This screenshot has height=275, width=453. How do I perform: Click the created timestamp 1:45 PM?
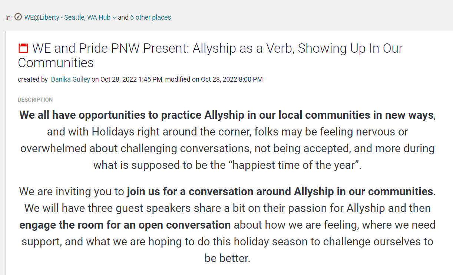[x=150, y=79]
